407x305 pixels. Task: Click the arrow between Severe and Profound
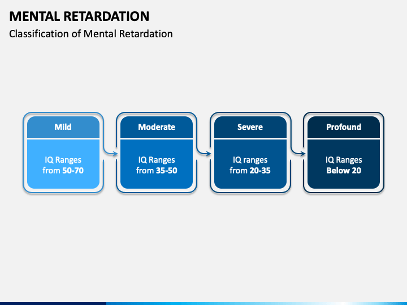pyautogui.click(x=297, y=153)
